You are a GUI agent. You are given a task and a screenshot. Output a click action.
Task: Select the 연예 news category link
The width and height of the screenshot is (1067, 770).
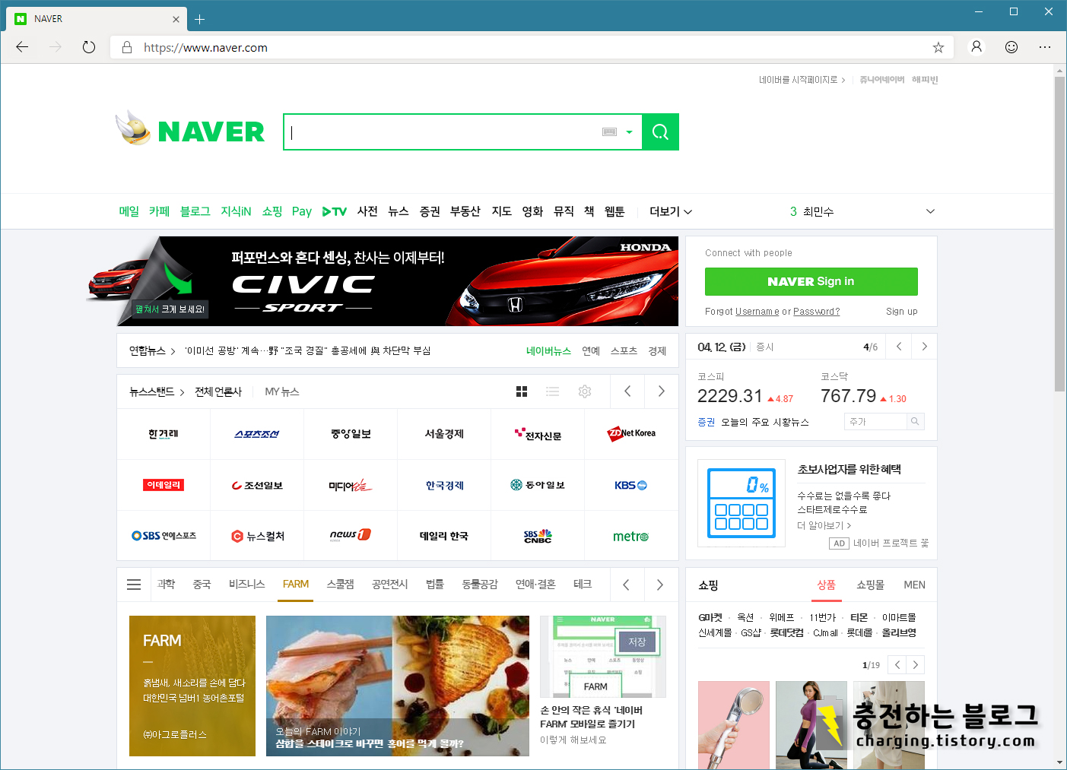point(591,351)
